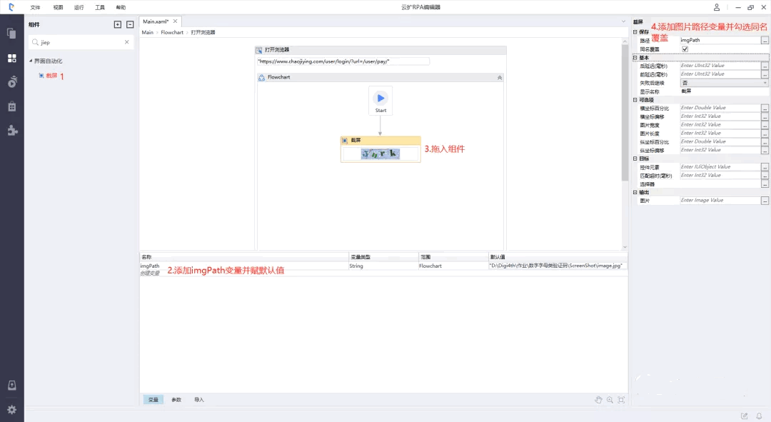The height and width of the screenshot is (422, 771).
Task: Click the notification bell in status bar
Action: pos(758,416)
